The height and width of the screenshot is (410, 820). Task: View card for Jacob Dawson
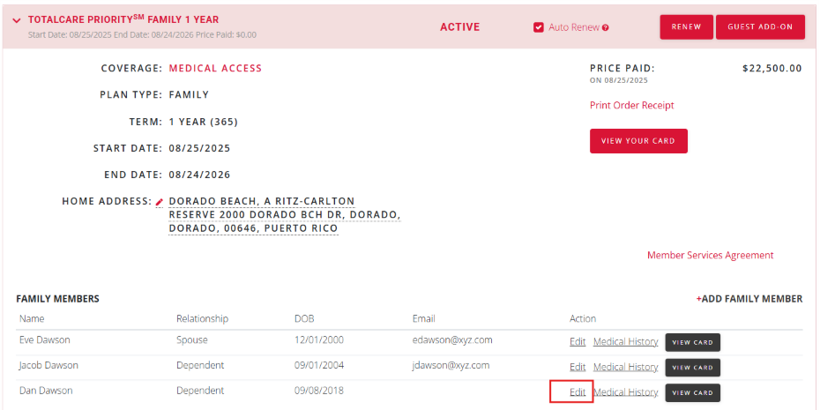pyautogui.click(x=692, y=368)
